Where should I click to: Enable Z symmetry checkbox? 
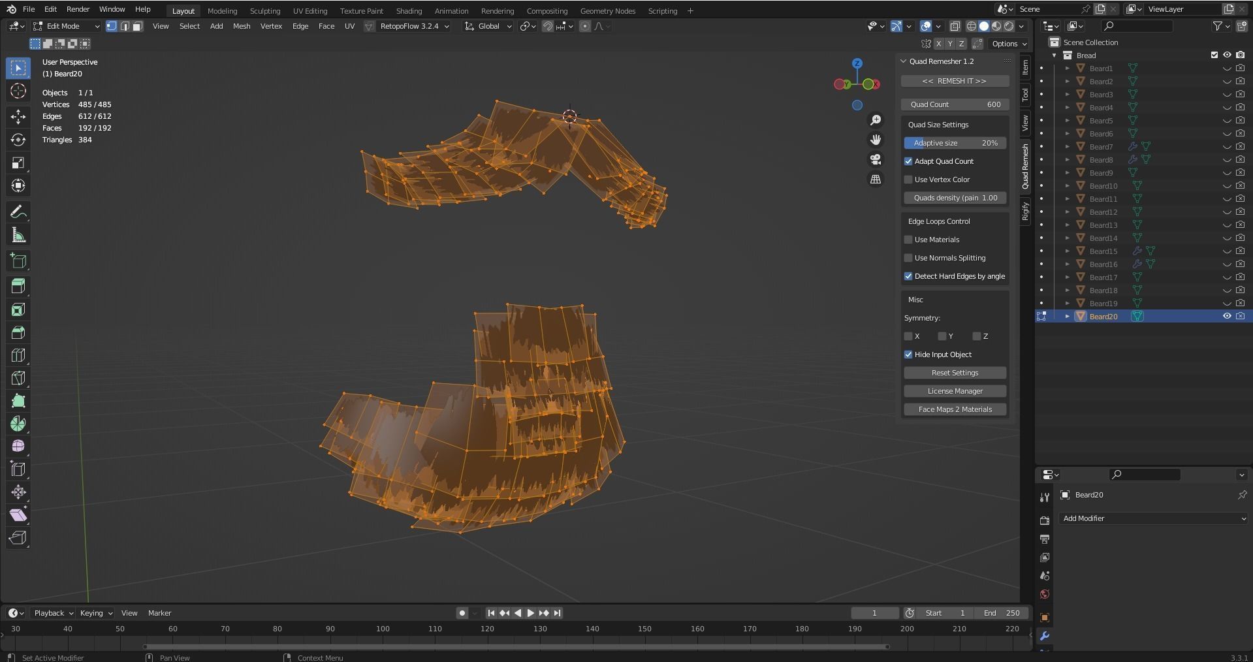977,336
